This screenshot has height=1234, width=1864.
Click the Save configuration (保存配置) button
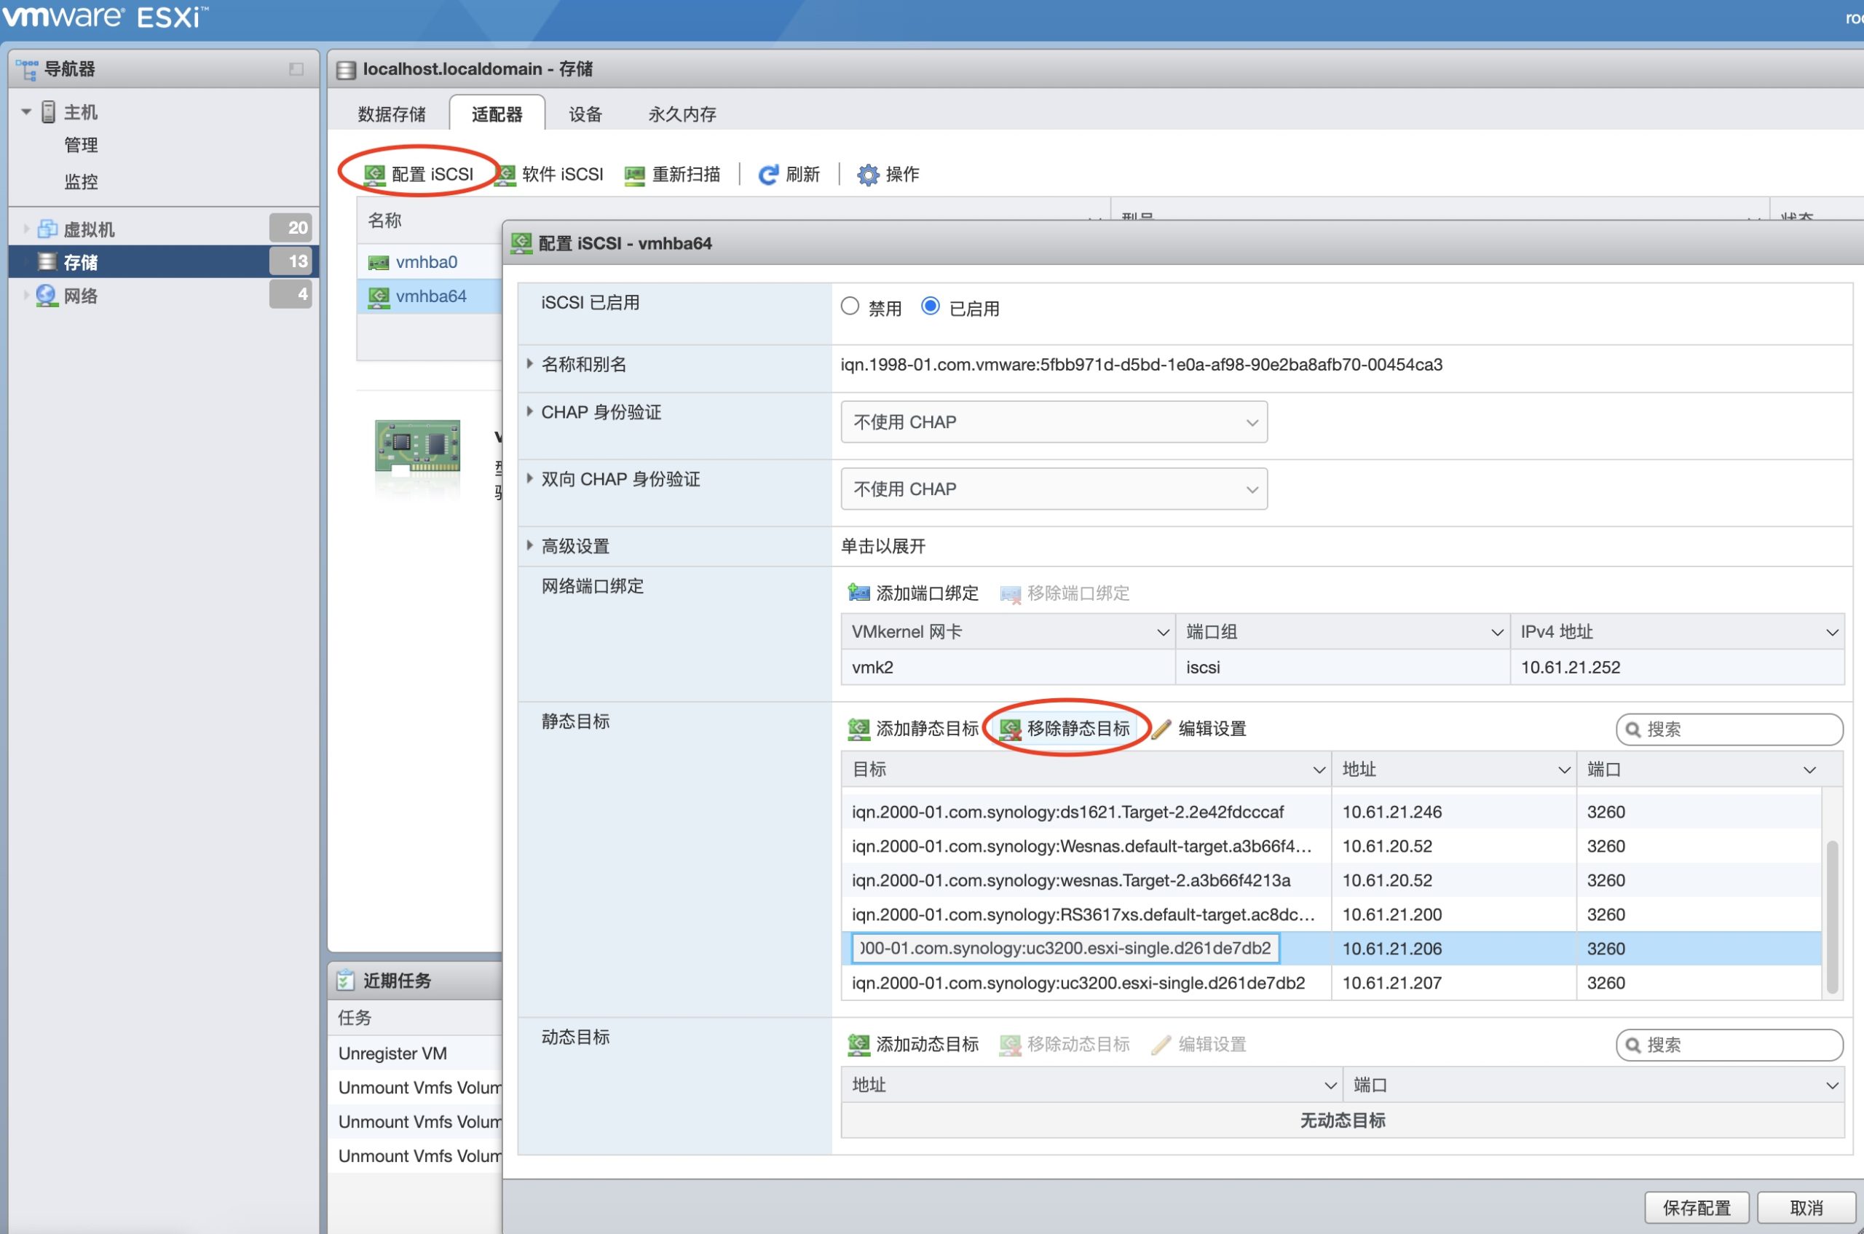[x=1697, y=1207]
